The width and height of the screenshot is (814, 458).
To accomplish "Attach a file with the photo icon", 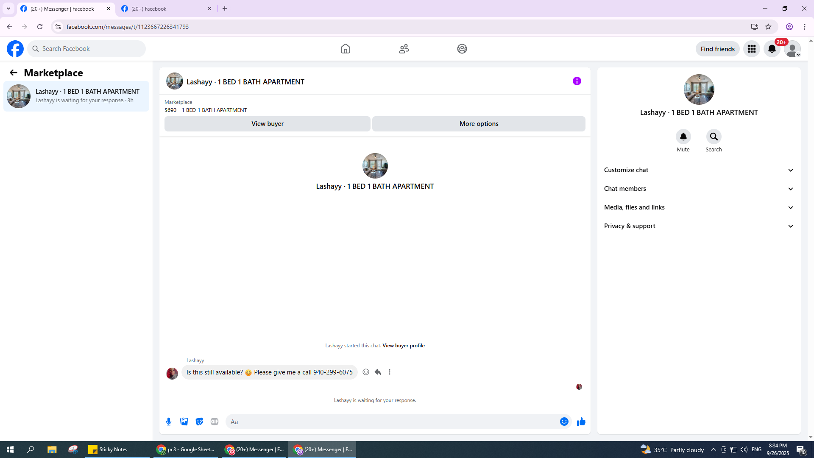I will (184, 422).
